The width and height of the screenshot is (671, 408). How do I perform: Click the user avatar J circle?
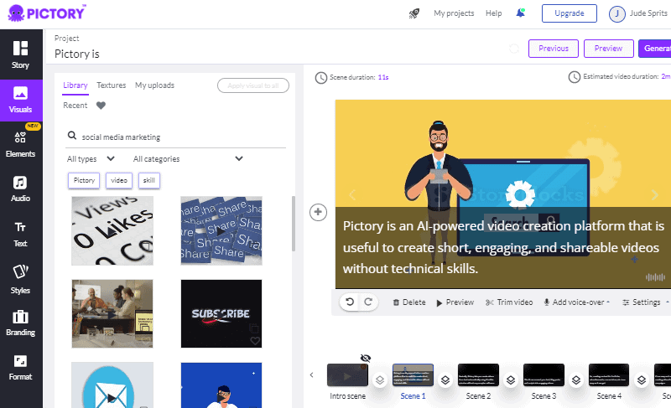[x=617, y=14]
